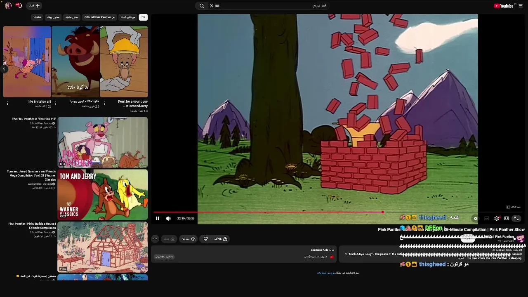Open the player settings gear
Viewport: 528px width, 297px height.
[x=497, y=219]
